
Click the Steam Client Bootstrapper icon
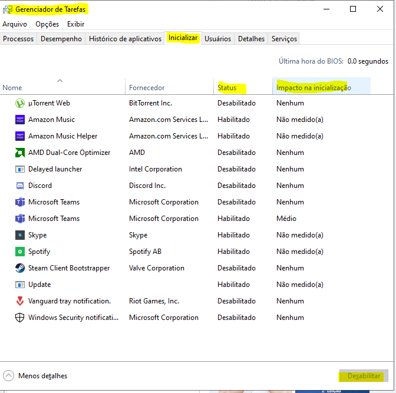tap(20, 268)
